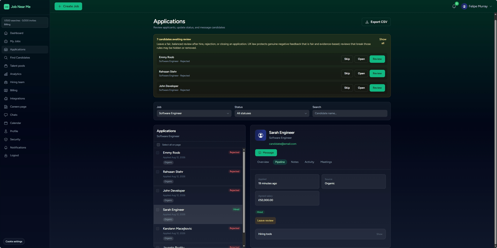Go to Hiring team sidebar item
Screen dimensions: 497x248
[25, 82]
